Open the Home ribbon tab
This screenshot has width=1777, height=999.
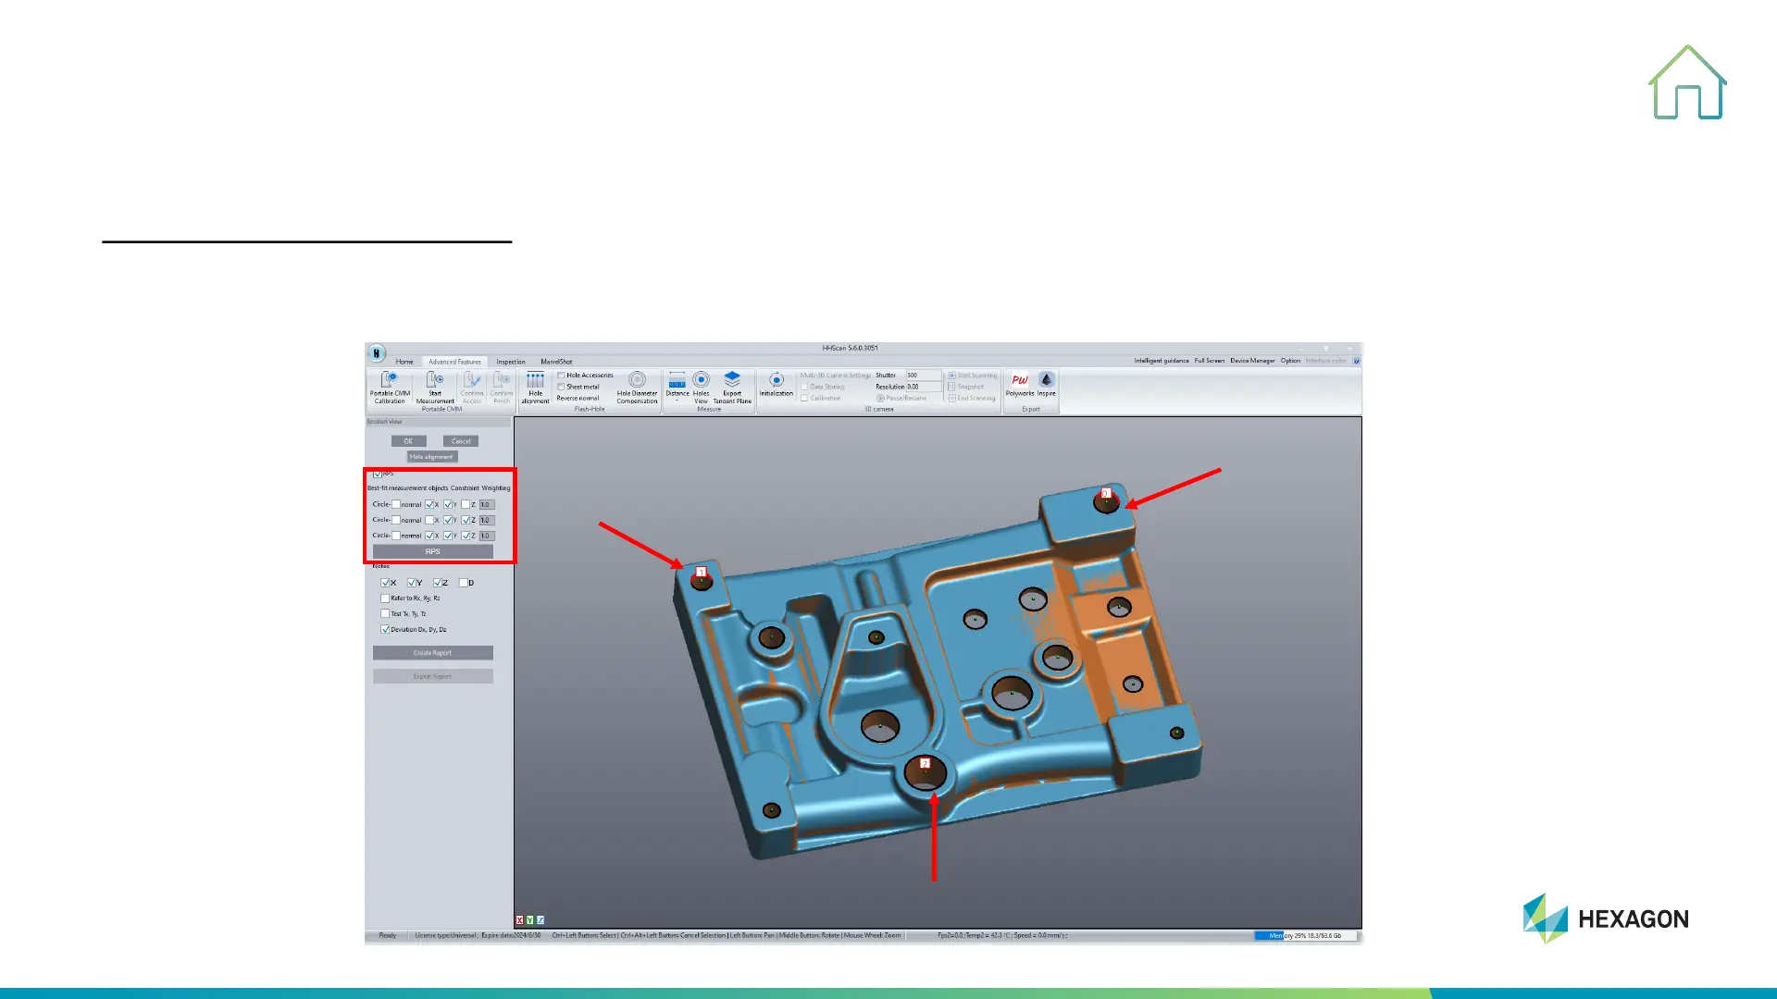(x=404, y=362)
